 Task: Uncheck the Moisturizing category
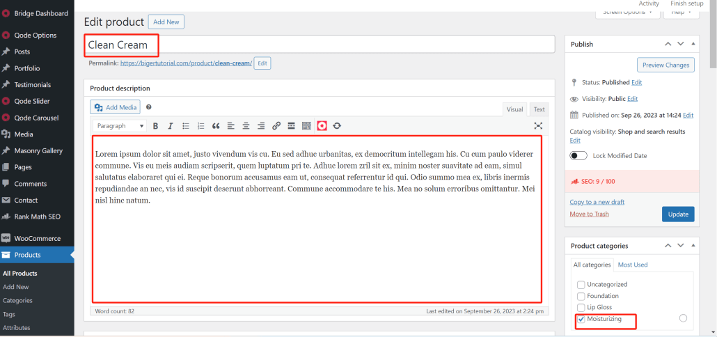tap(581, 319)
